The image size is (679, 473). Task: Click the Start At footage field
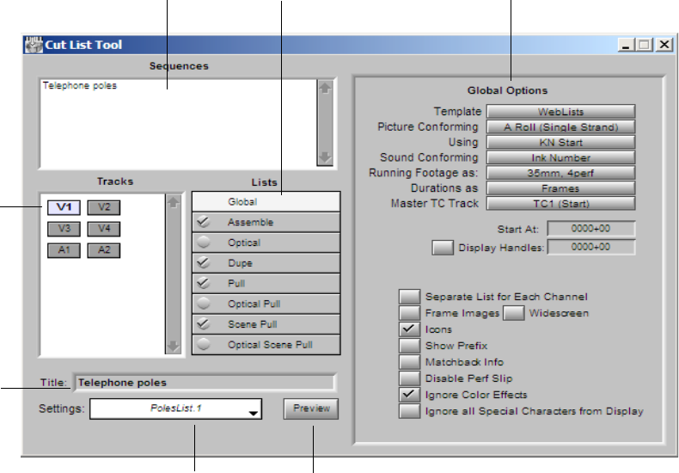click(591, 229)
